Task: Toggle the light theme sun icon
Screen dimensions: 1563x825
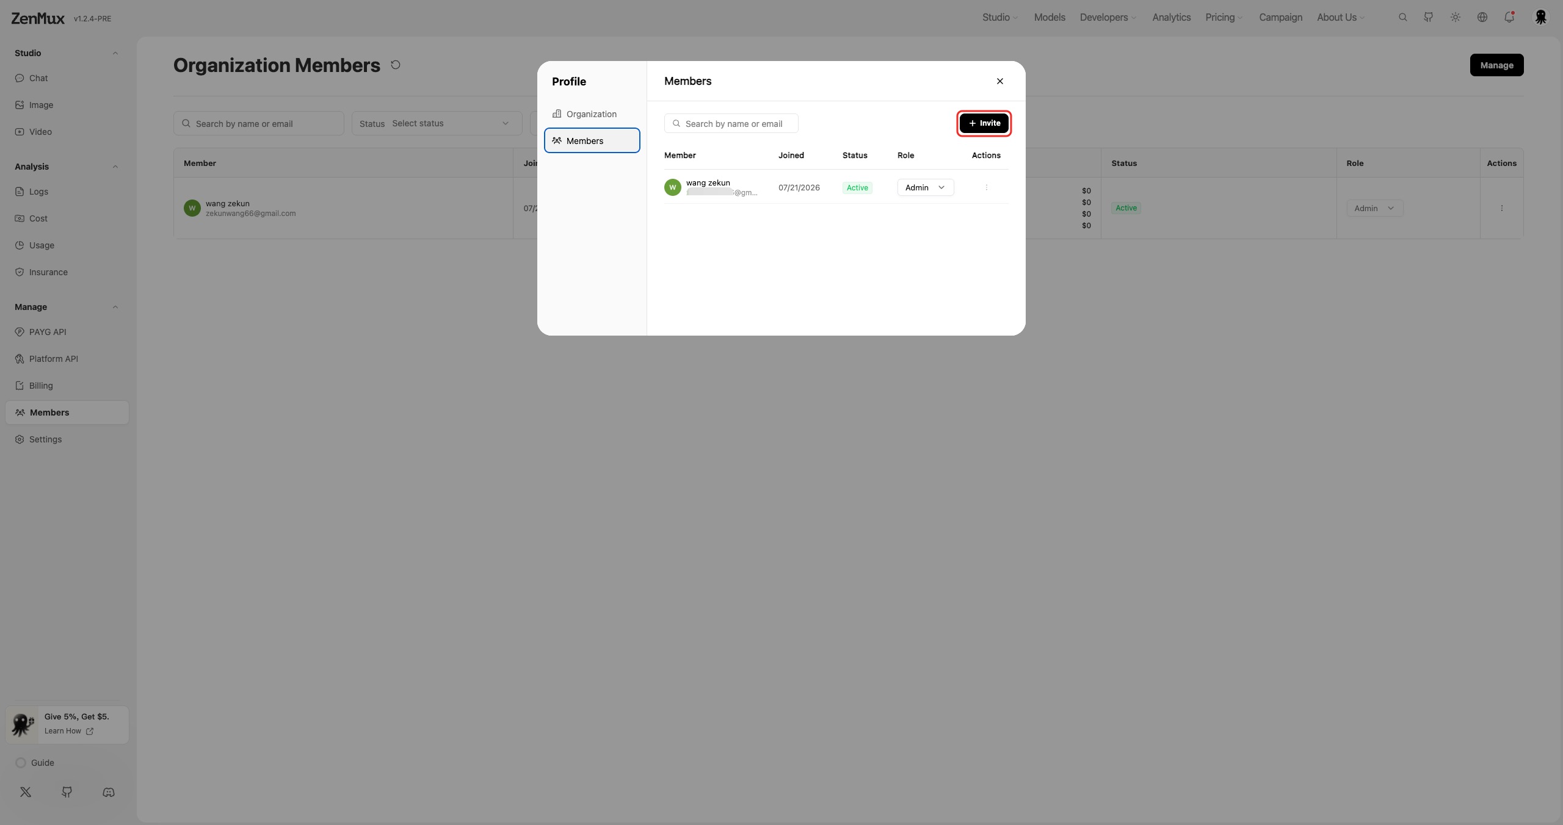Action: pos(1456,17)
